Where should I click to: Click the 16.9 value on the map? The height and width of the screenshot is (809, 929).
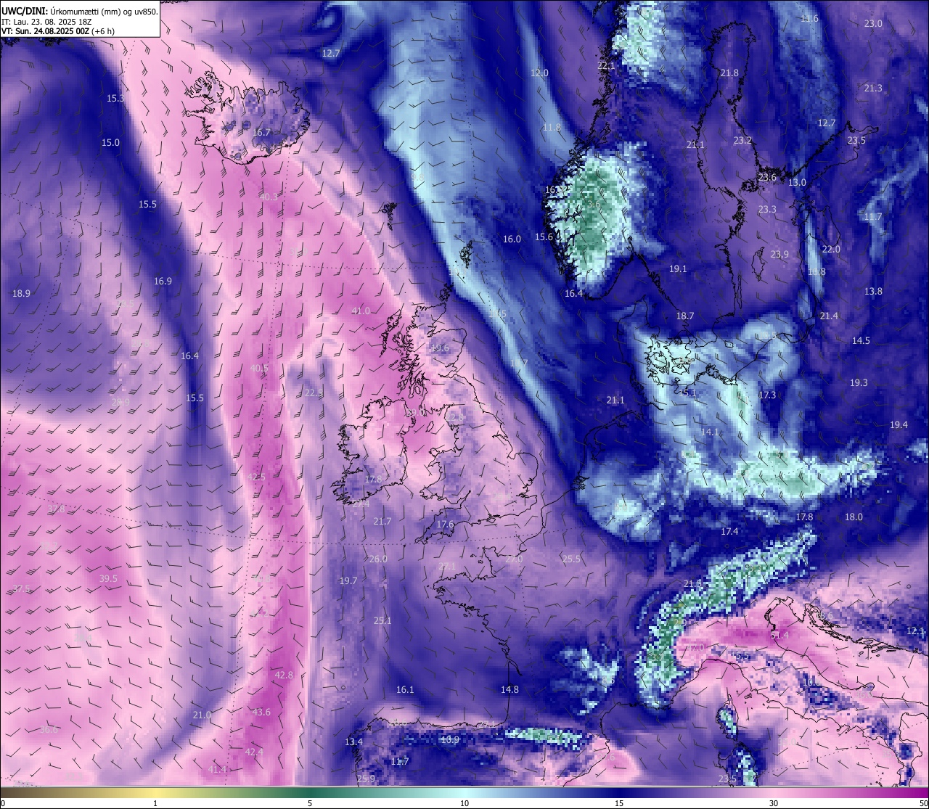pyautogui.click(x=163, y=282)
